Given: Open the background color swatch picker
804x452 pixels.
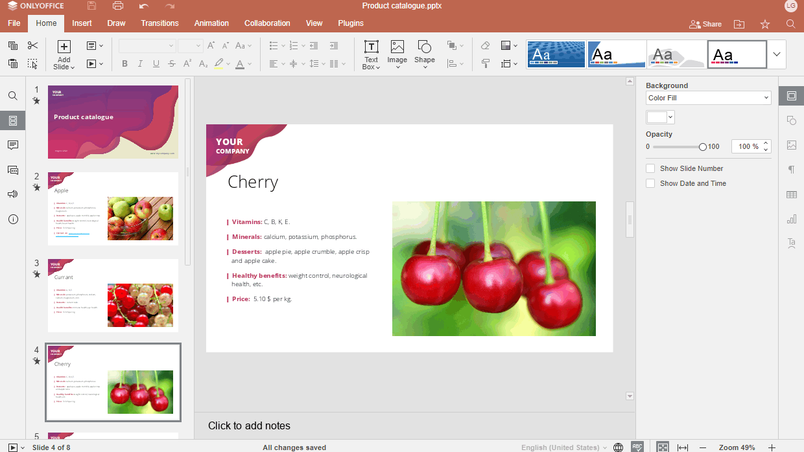Looking at the screenshot, I should coord(661,117).
